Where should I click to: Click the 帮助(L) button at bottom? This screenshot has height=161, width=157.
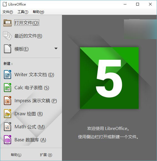click(x=16, y=155)
